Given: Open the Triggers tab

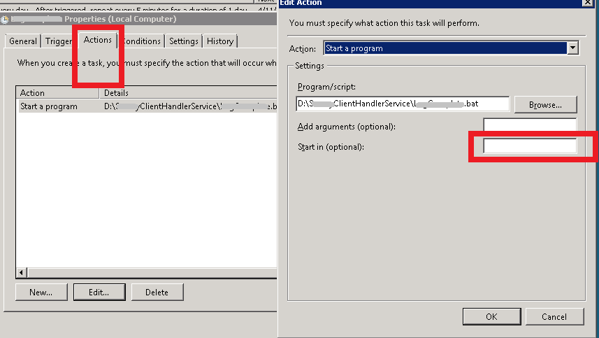Looking at the screenshot, I should (x=59, y=41).
